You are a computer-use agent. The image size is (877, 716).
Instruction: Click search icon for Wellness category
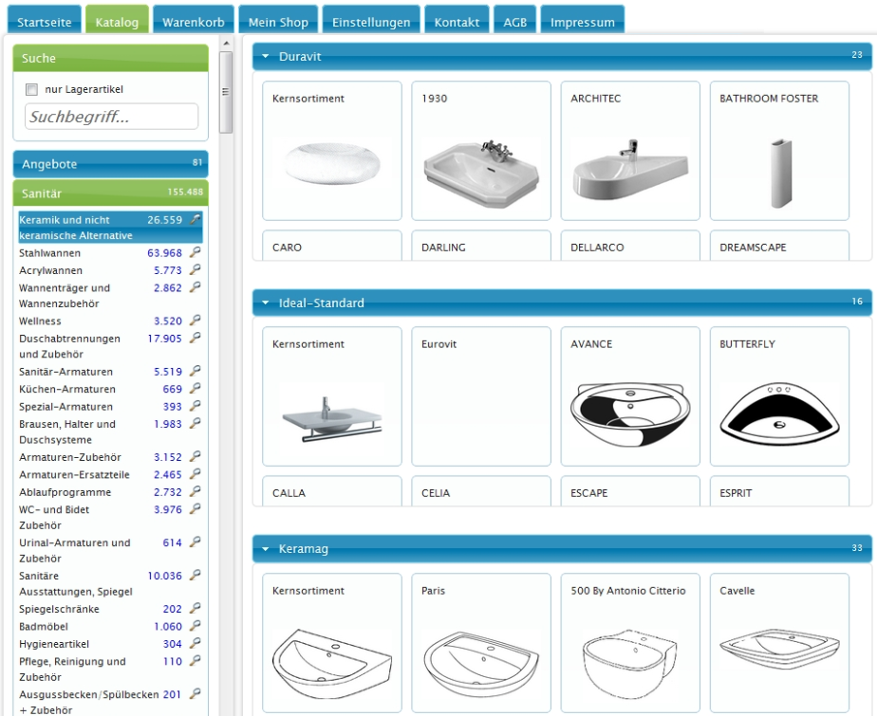tap(196, 321)
